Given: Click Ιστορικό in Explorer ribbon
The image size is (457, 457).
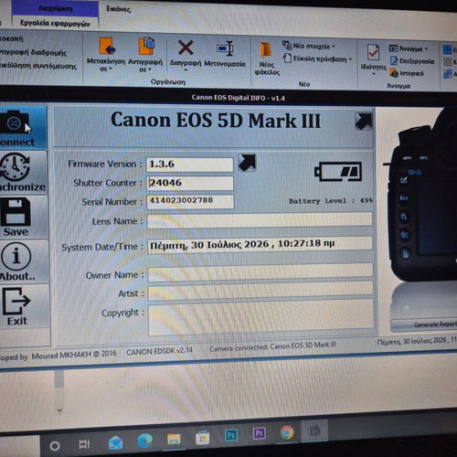Looking at the screenshot, I should (x=407, y=73).
